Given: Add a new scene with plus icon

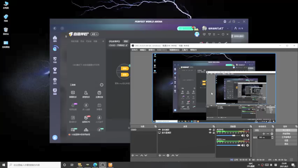Looking at the screenshot, I should click(x=133, y=155).
